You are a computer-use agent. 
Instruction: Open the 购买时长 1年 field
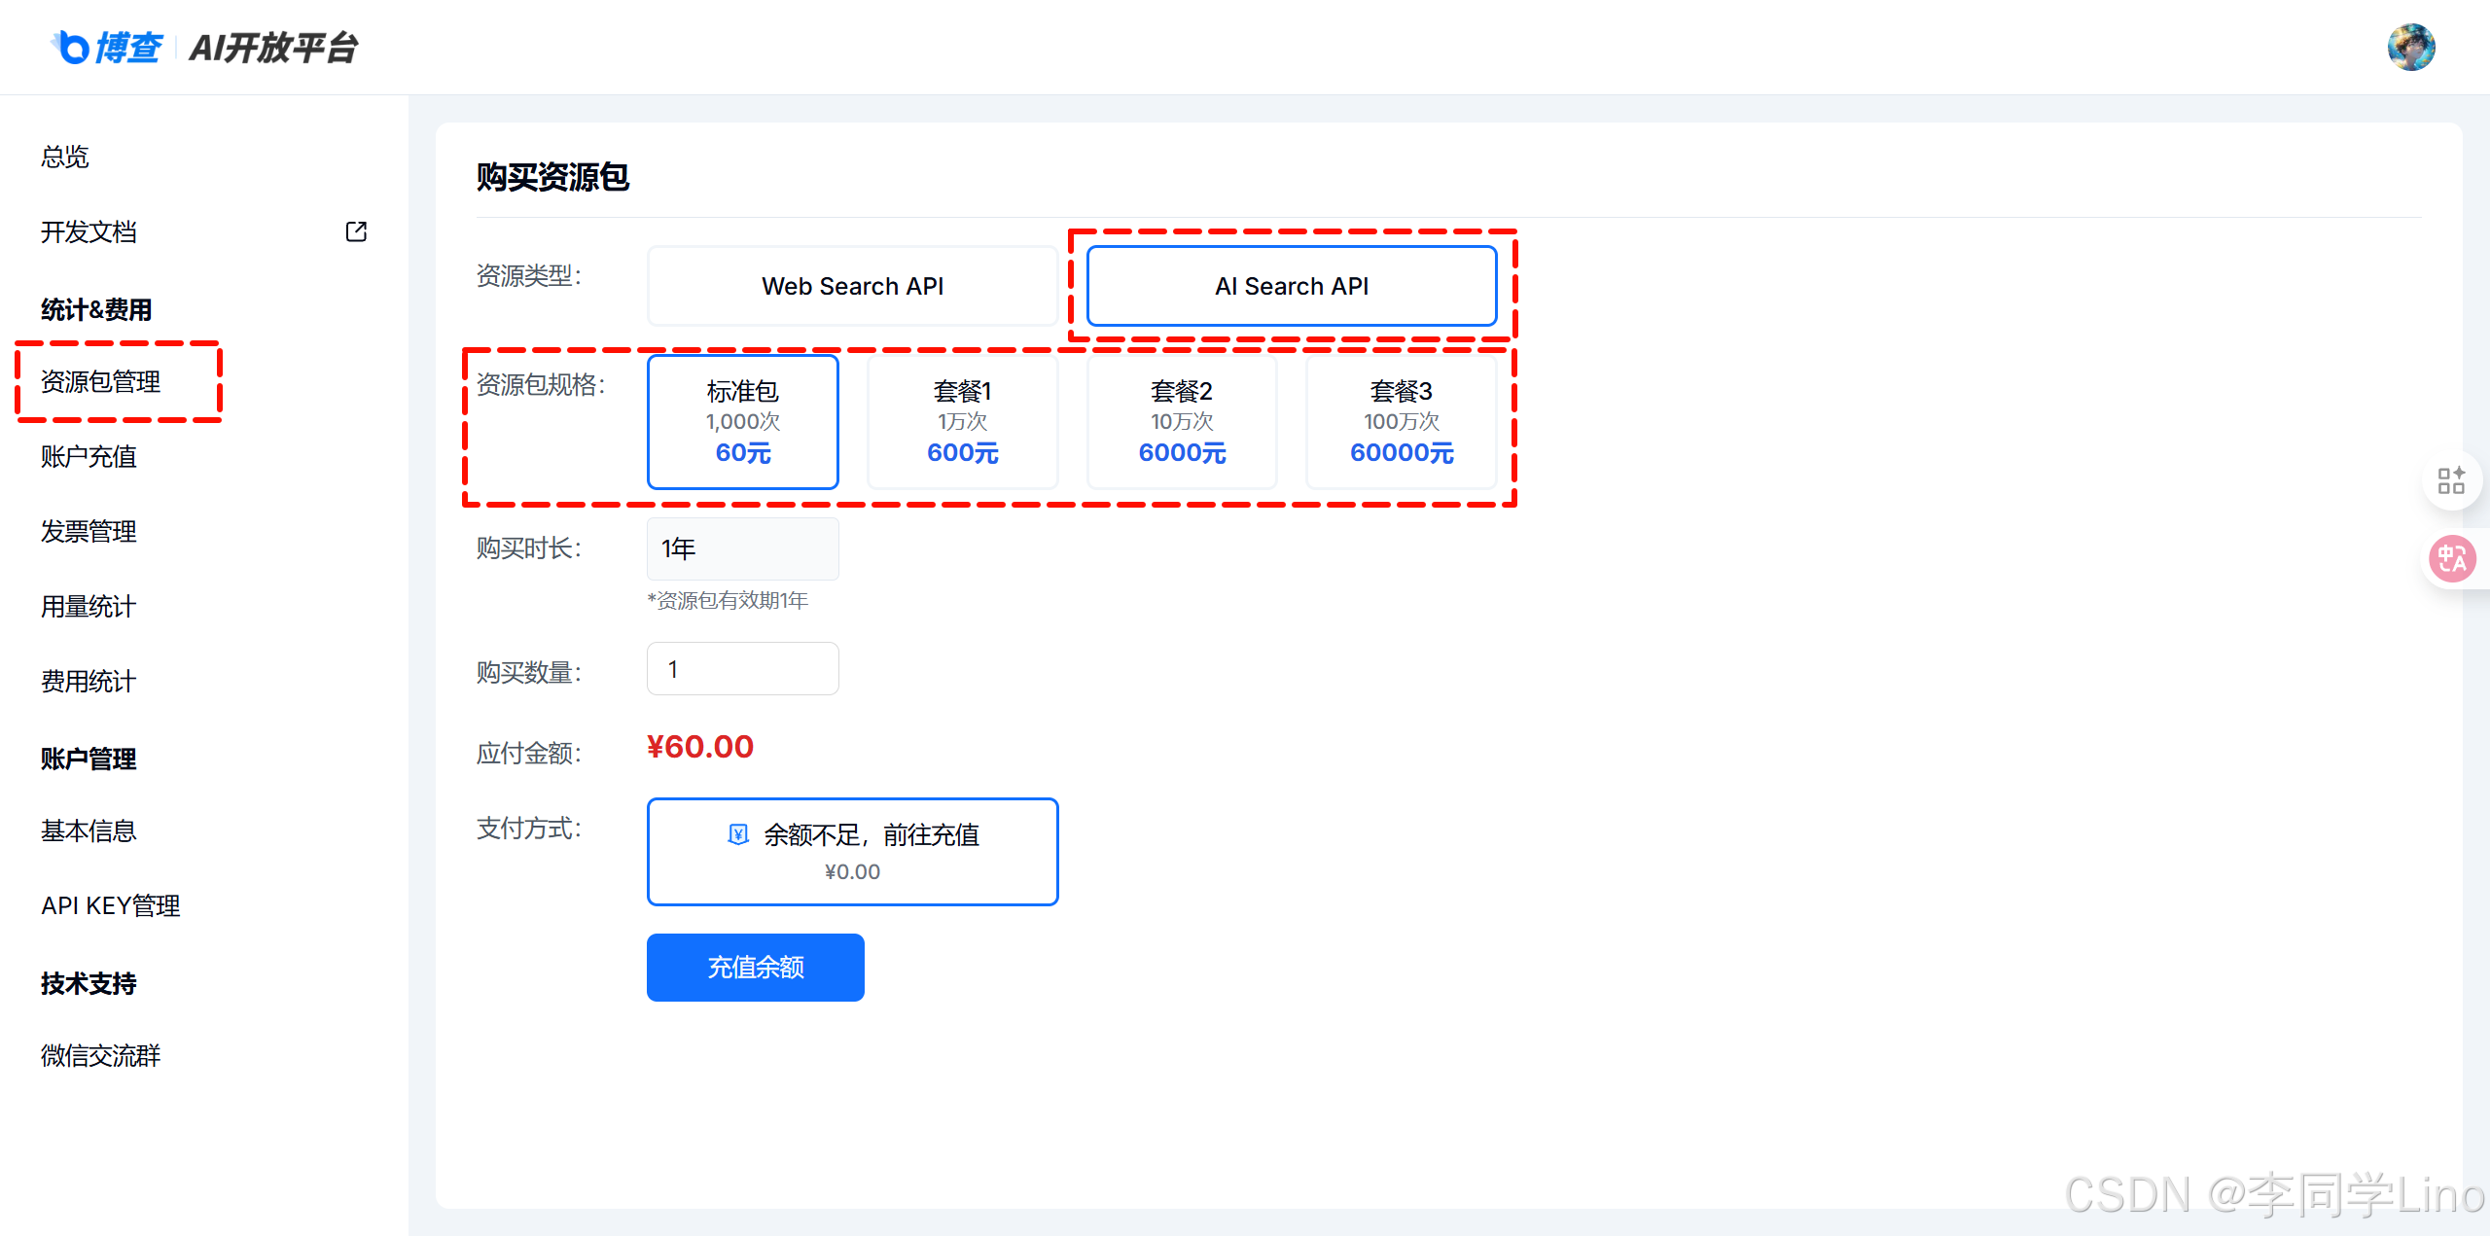point(742,548)
